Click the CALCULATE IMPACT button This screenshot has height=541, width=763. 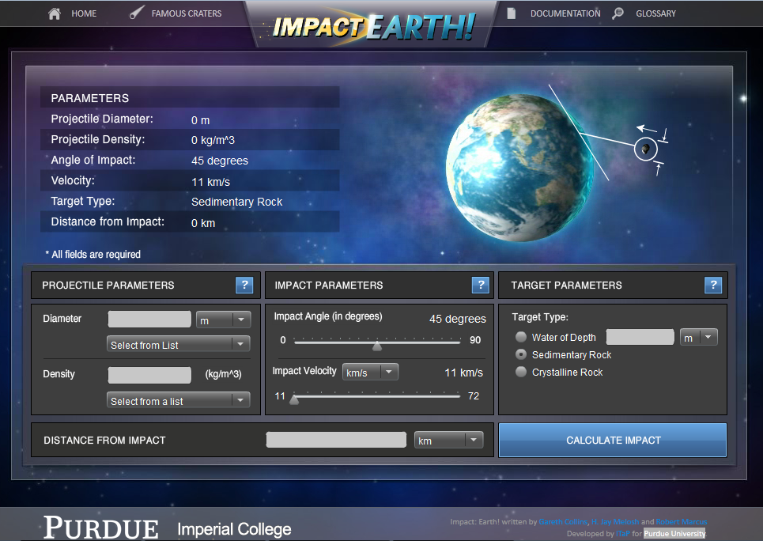pos(613,441)
